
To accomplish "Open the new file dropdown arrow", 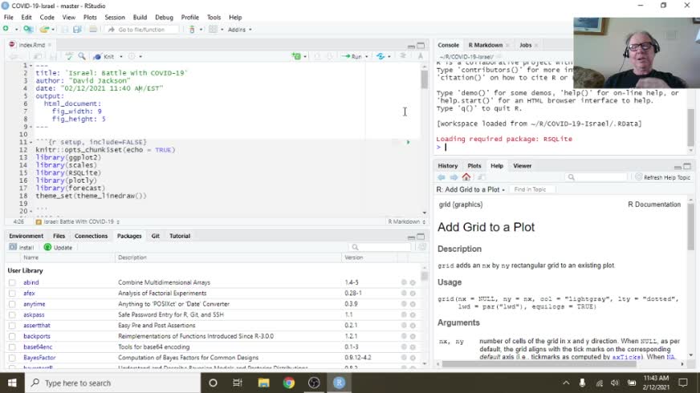I will pyautogui.click(x=17, y=30).
